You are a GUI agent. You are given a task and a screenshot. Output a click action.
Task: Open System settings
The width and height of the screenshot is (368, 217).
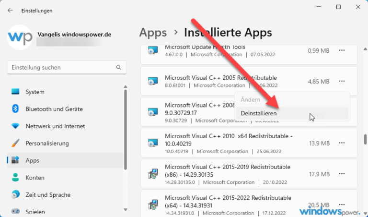coord(65,92)
